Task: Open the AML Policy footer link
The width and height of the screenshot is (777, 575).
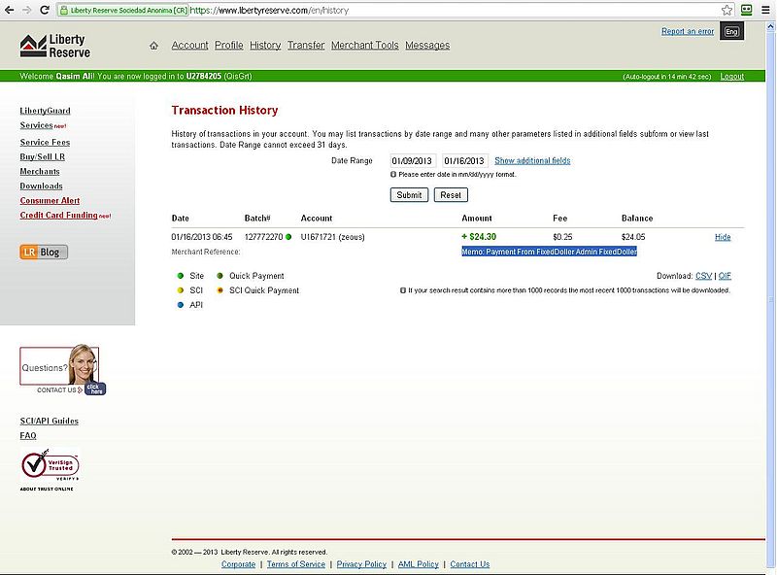Action: click(x=419, y=564)
